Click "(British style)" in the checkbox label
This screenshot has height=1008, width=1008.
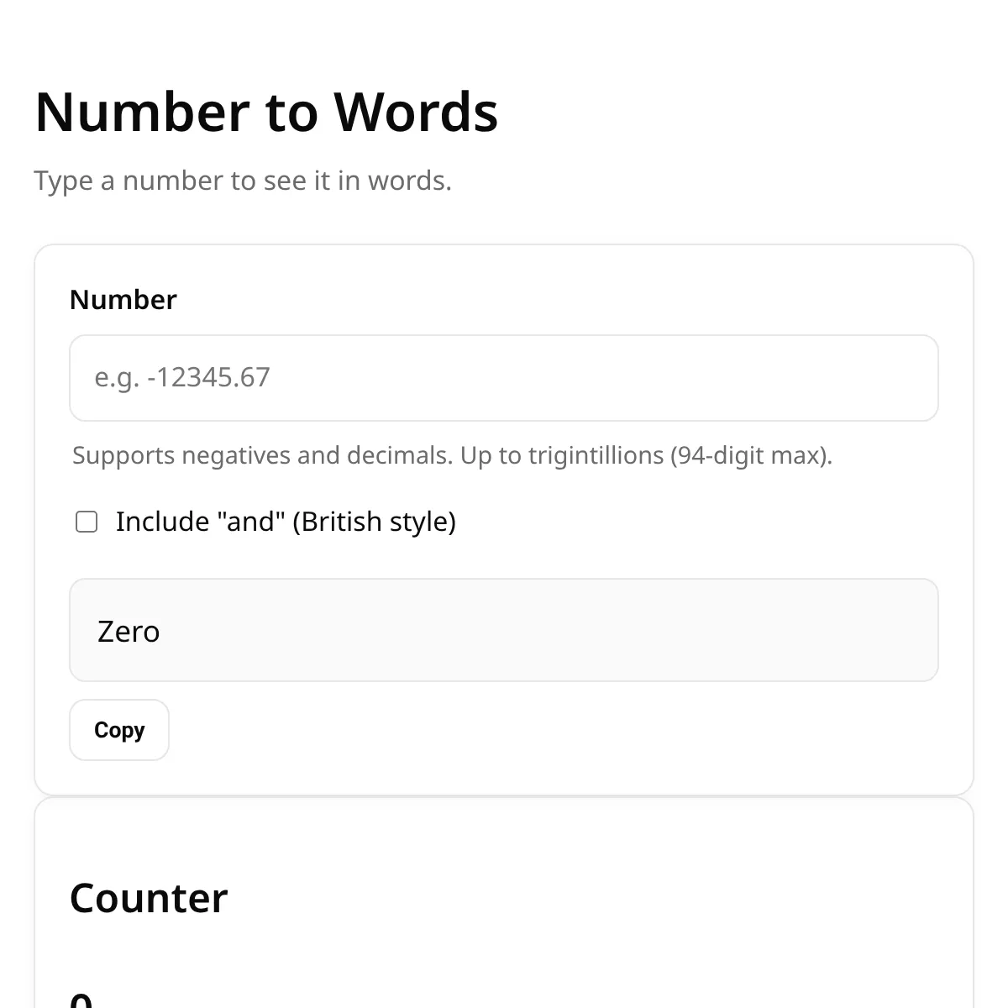click(x=374, y=522)
